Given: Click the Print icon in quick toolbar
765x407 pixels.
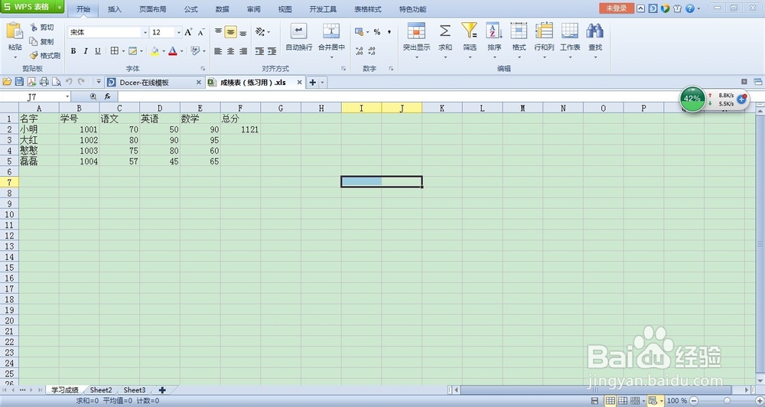Looking at the screenshot, I should pyautogui.click(x=44, y=82).
